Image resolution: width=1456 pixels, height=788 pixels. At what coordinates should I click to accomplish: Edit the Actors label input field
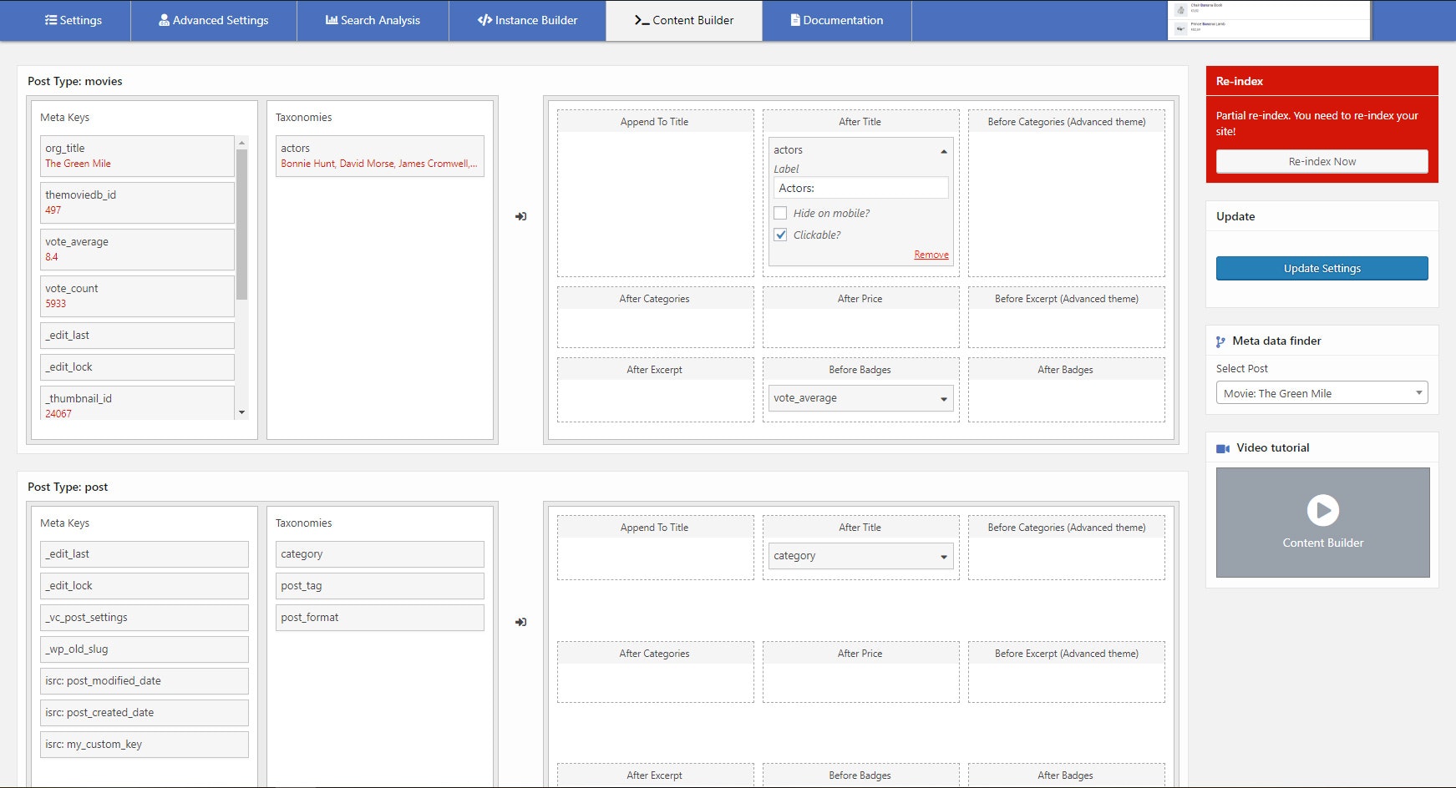pos(860,188)
